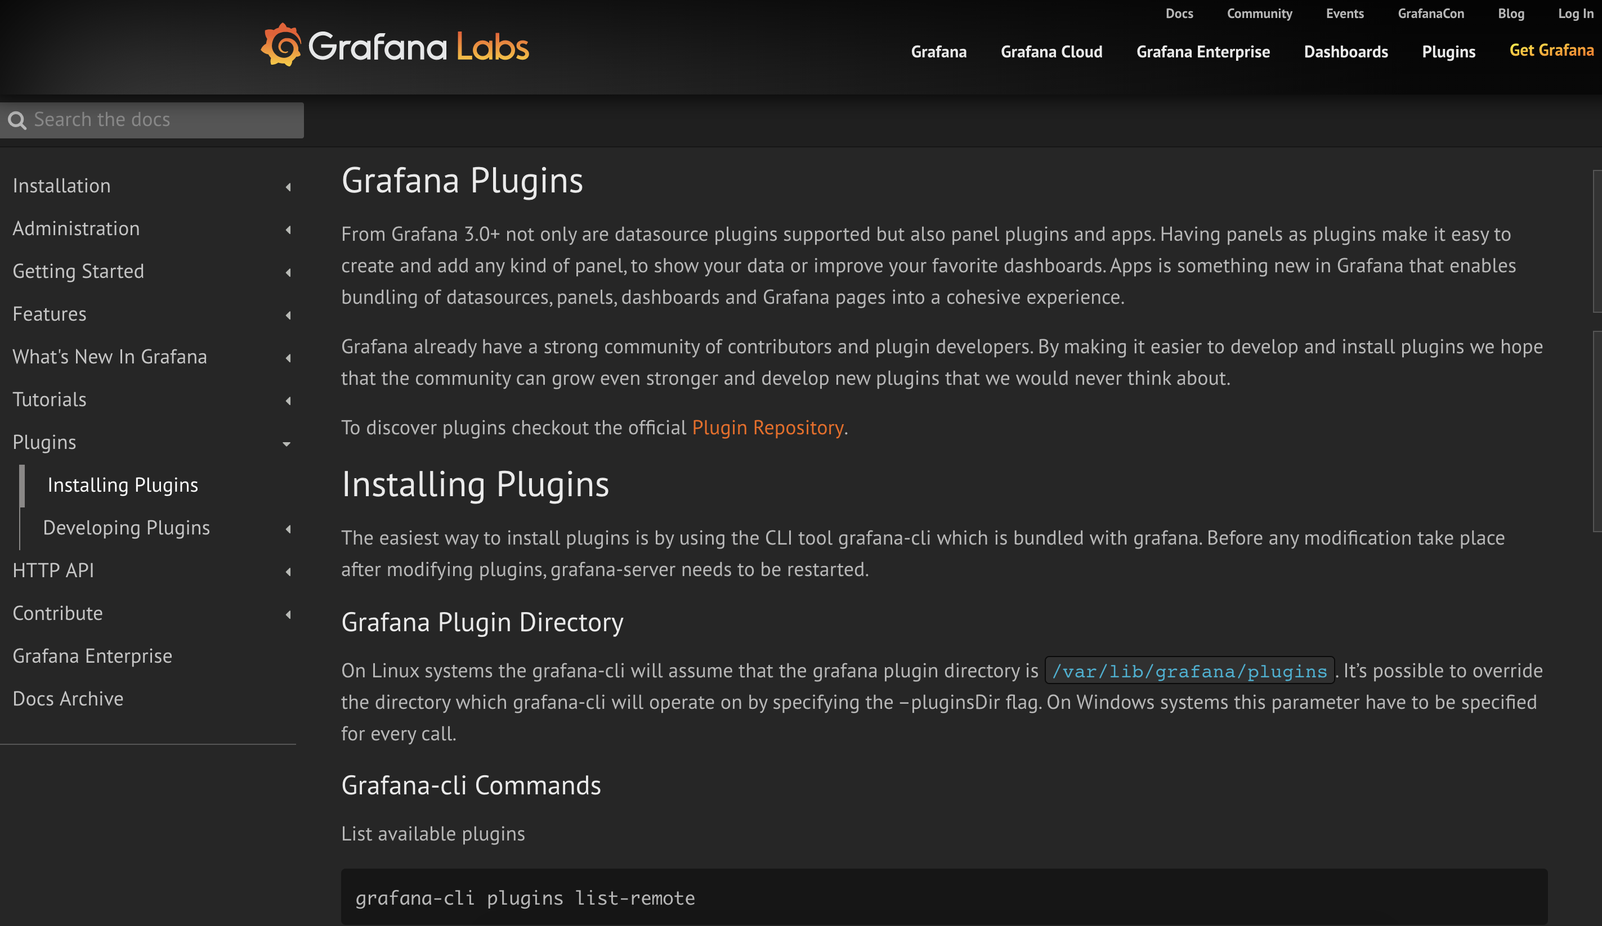The image size is (1602, 926).
Task: Expand the Developing Plugins arrow
Action: [288, 529]
